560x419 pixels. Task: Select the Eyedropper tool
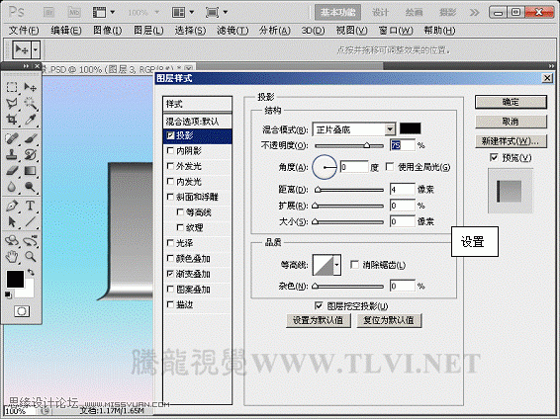point(30,120)
